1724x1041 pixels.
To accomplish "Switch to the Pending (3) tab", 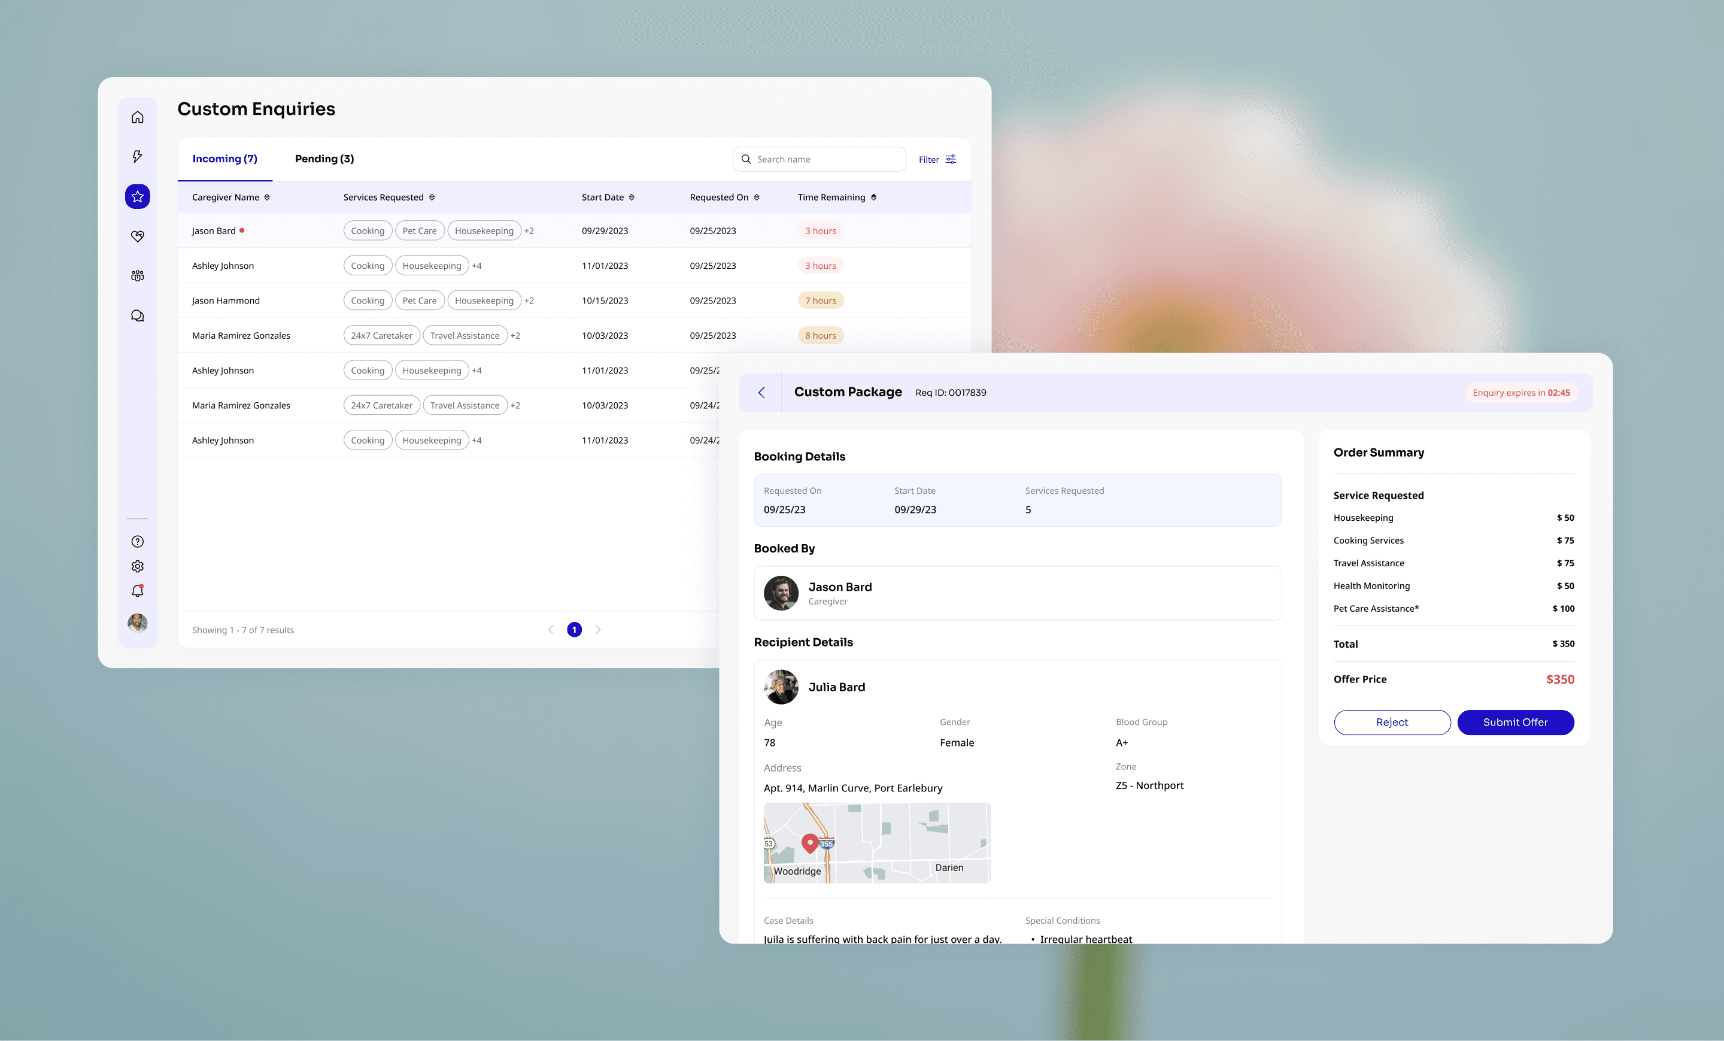I will click(x=324, y=159).
